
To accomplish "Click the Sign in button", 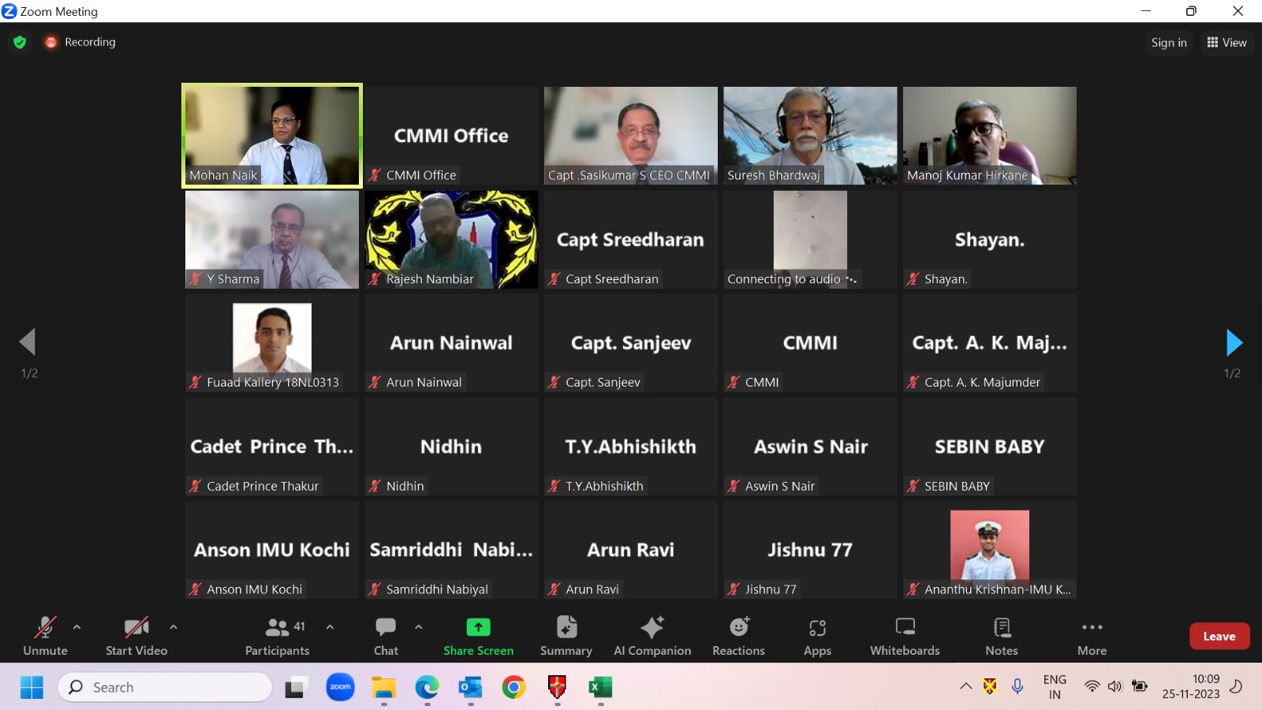I will (x=1168, y=43).
